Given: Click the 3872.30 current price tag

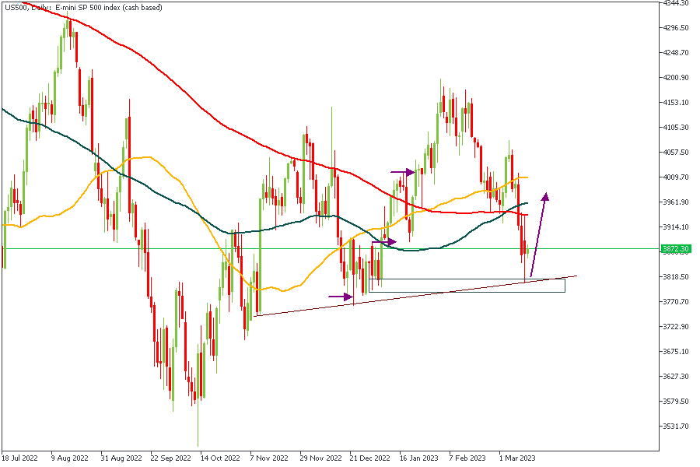Looking at the screenshot, I should coord(675,249).
